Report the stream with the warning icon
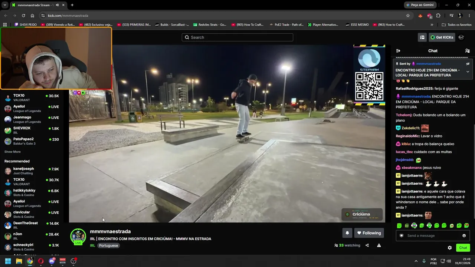Viewport: 475px width, 267px height. 379,245
